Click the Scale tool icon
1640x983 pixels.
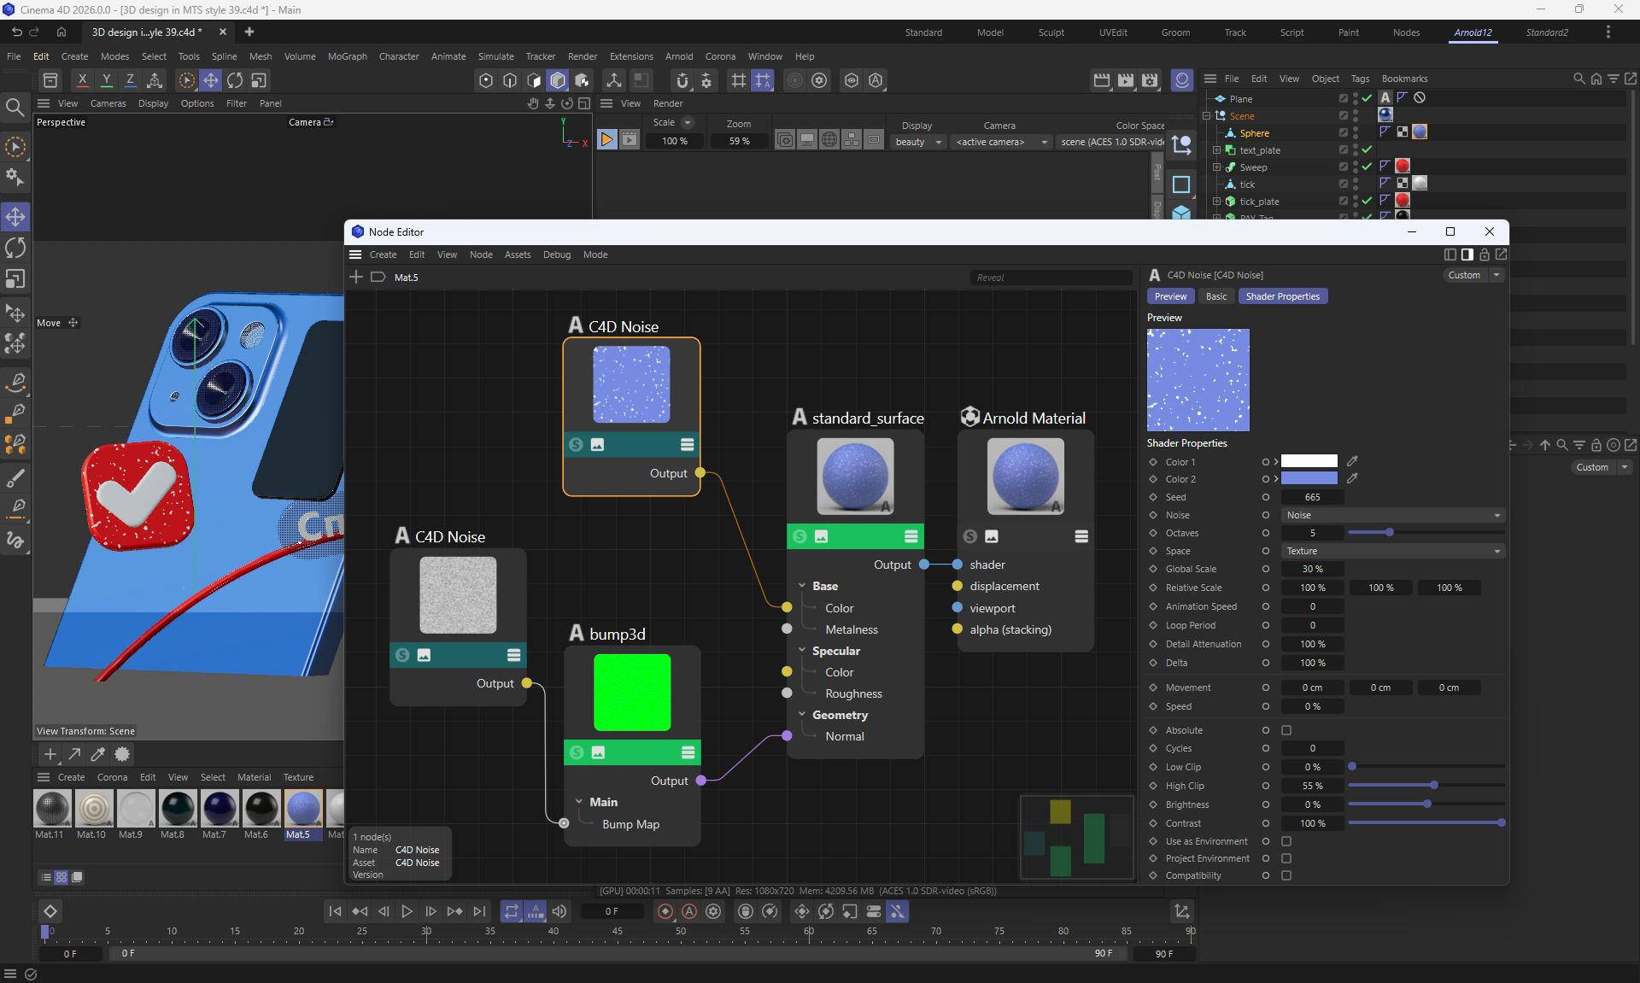15,279
